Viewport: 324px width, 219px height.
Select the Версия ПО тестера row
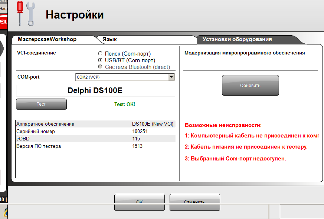click(96, 146)
